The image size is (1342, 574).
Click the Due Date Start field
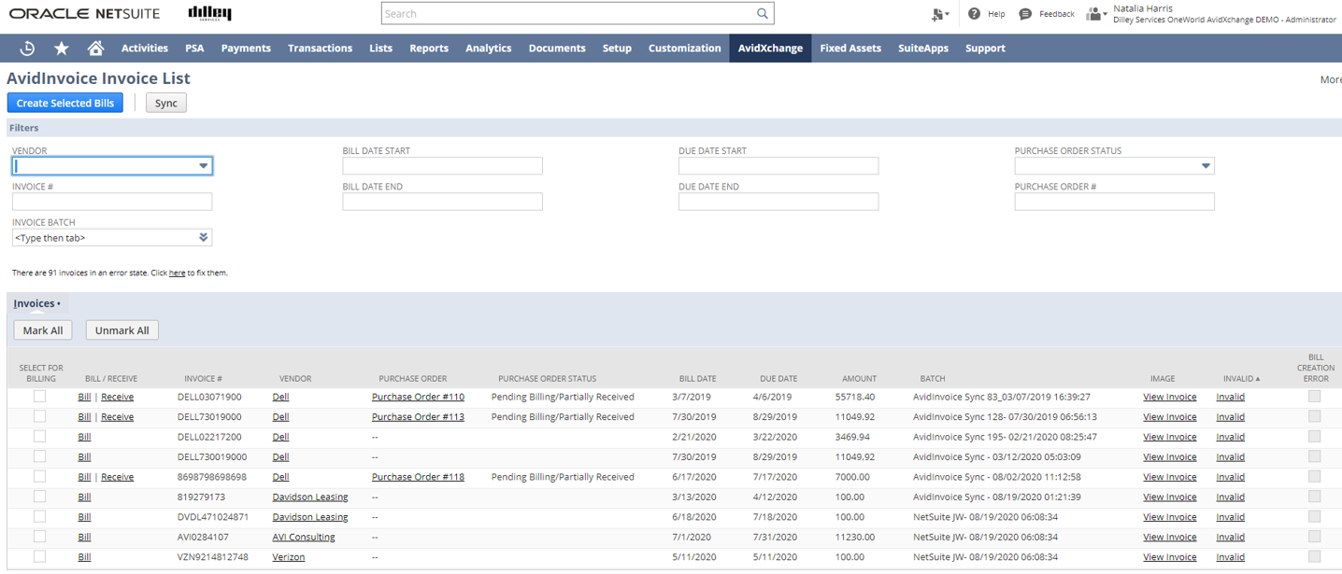pos(778,166)
